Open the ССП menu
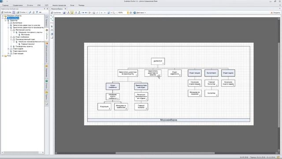This screenshot has height=159, width=282. pos(47,5)
